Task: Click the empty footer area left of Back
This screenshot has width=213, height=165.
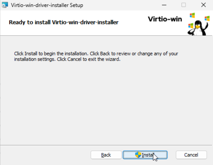Action: coord(45,155)
